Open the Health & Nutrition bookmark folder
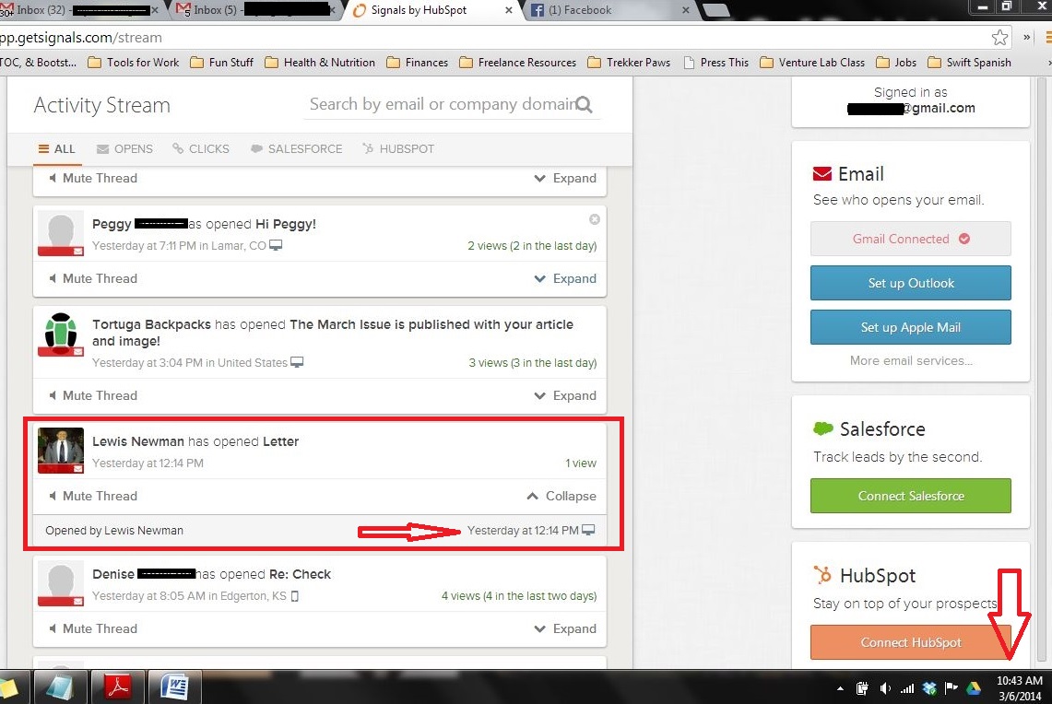Screen dimensions: 1052x704 pyautogui.click(x=320, y=63)
